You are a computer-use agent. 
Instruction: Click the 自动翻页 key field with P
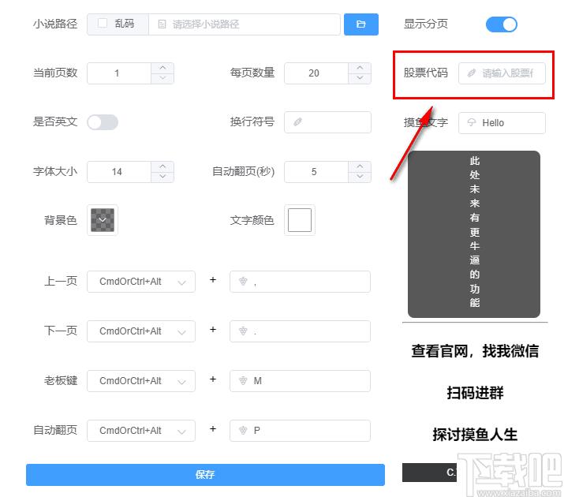click(x=300, y=431)
